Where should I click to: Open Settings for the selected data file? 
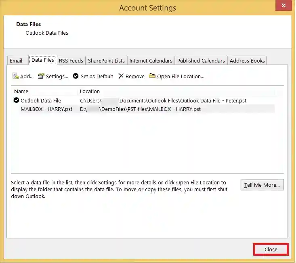pyautogui.click(x=53, y=76)
